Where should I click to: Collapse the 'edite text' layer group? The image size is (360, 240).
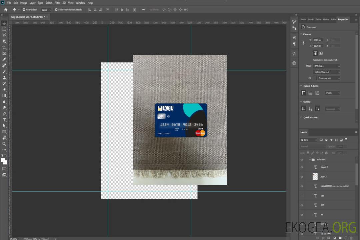[310, 159]
